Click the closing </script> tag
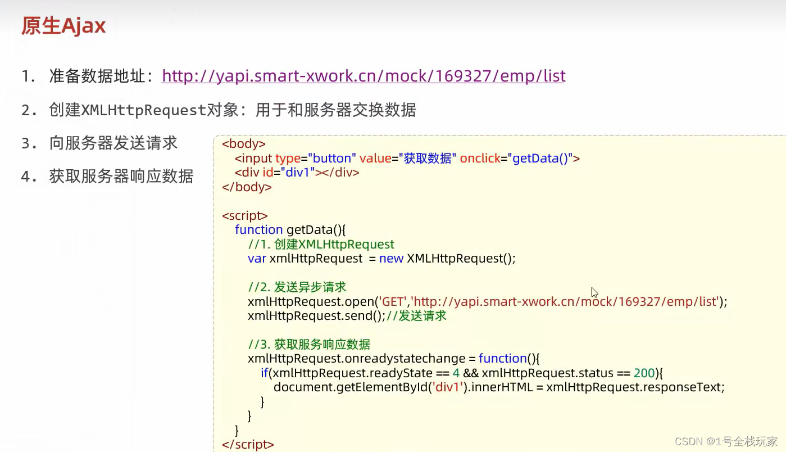 click(248, 445)
